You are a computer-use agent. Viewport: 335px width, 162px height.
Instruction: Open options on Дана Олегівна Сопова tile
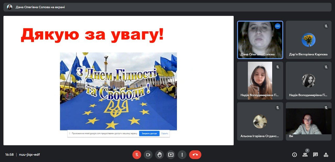[278, 26]
